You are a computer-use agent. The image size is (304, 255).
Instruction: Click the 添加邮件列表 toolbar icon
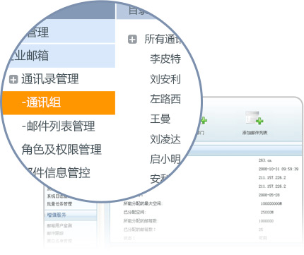[255, 118]
